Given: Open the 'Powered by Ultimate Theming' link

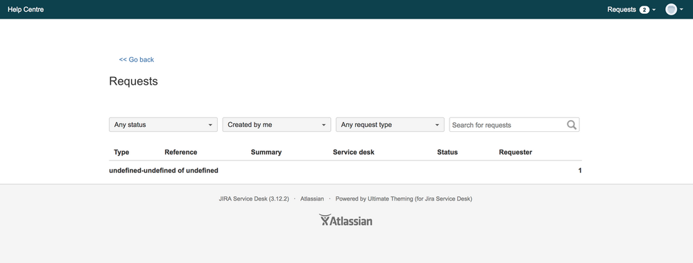Looking at the screenshot, I should pyautogui.click(x=404, y=199).
